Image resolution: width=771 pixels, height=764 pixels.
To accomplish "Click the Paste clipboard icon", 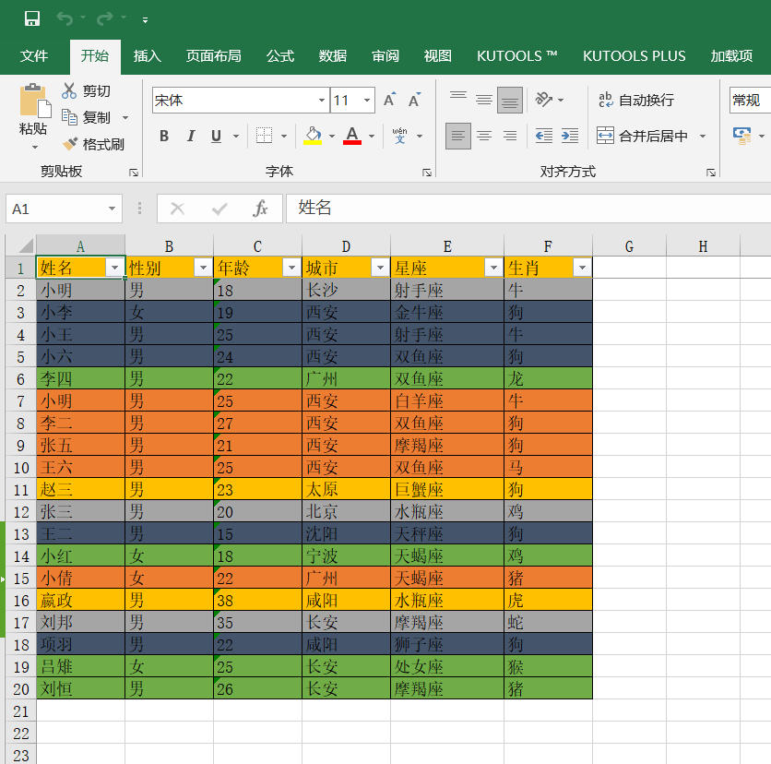I will click(x=35, y=101).
